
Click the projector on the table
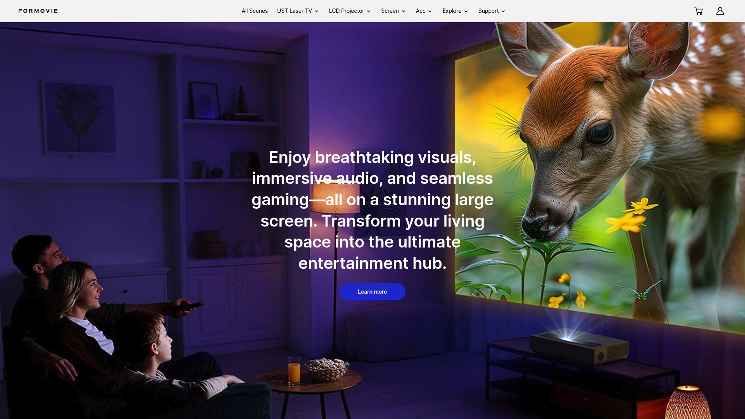578,346
